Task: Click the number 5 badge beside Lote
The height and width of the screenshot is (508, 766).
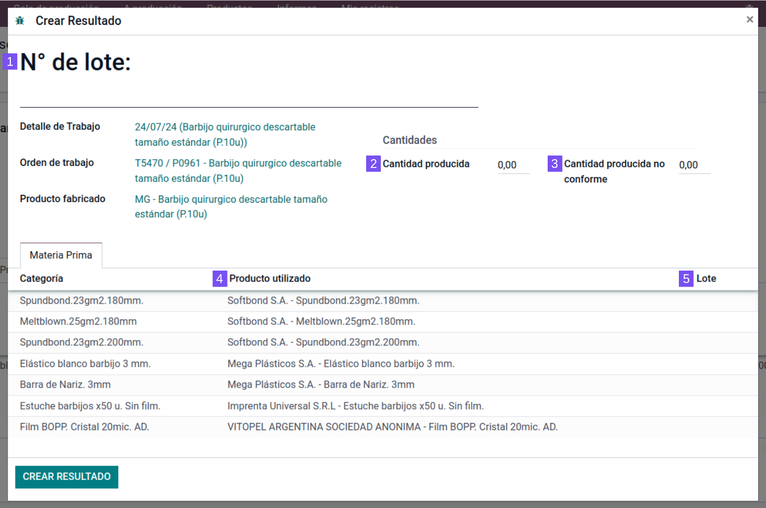Action: tap(686, 279)
